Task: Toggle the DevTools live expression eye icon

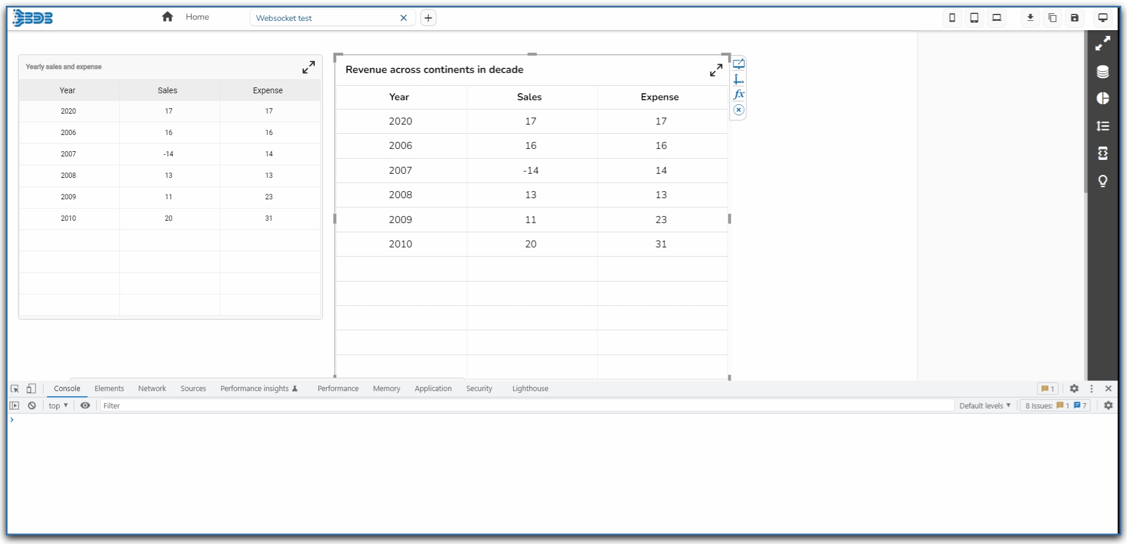Action: click(x=85, y=406)
